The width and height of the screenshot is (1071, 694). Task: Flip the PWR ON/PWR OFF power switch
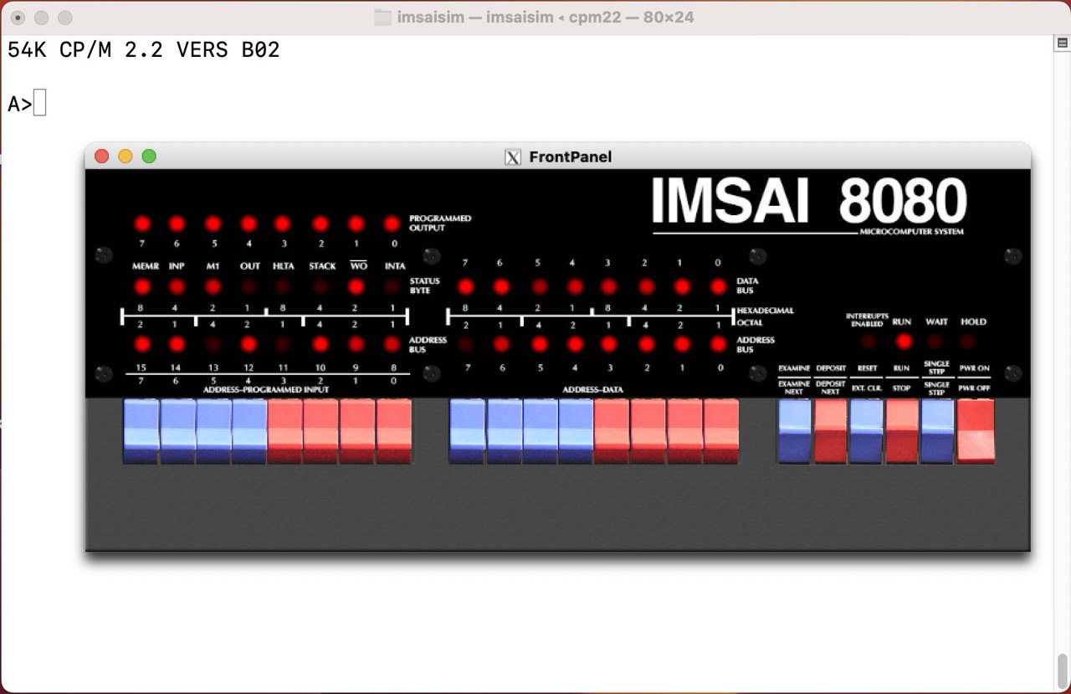[x=974, y=431]
